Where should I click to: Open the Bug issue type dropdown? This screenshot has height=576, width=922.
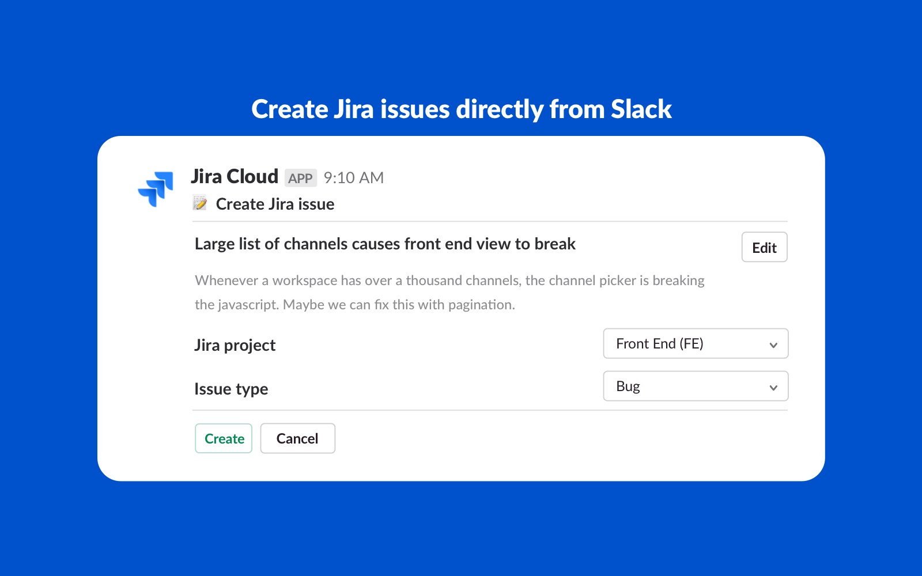coord(696,386)
